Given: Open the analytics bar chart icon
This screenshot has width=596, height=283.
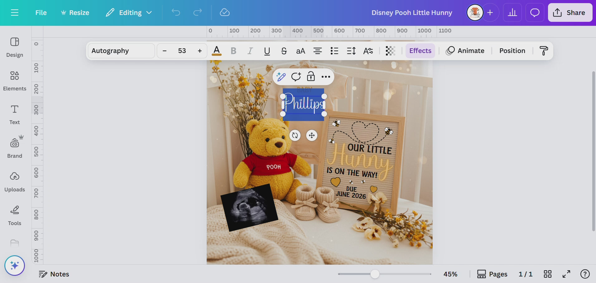Looking at the screenshot, I should (512, 13).
